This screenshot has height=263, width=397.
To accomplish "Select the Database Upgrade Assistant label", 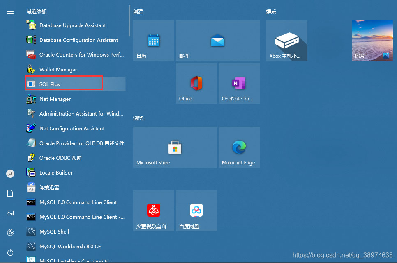I will 73,25.
